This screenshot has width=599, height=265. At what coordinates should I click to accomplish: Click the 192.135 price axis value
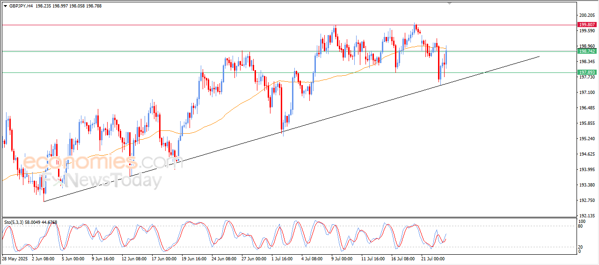[x=587, y=215]
